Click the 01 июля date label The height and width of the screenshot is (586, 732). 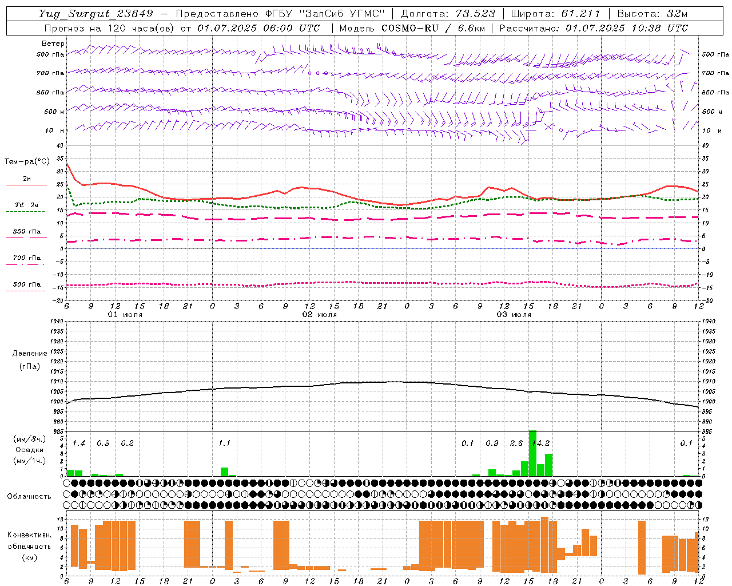(126, 315)
